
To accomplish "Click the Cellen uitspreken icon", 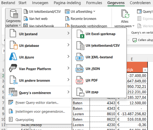I will pyautogui.click(x=134, y=40).
